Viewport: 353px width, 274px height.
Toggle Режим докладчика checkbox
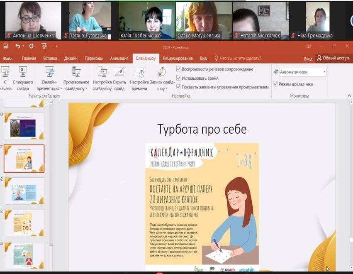pos(275,84)
